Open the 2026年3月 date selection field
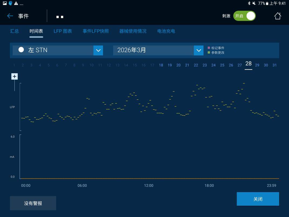 [x=153, y=50]
